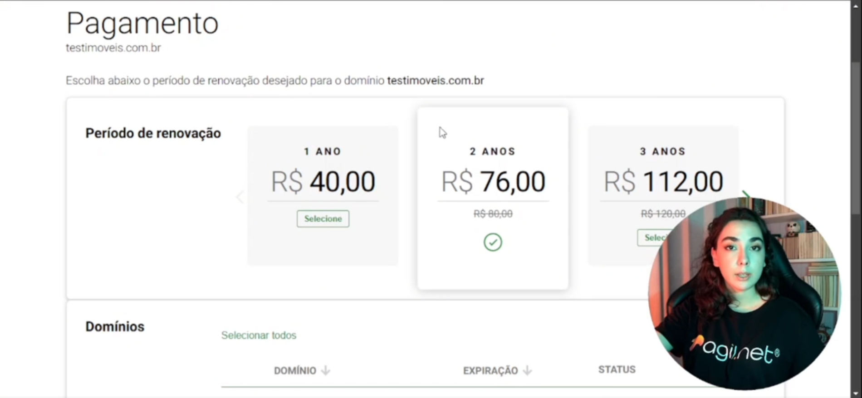
Task: Click the R$ 76,00 price
Action: pos(493,181)
